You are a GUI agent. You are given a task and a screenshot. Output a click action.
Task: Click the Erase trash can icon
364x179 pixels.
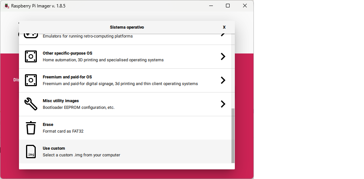(31, 128)
